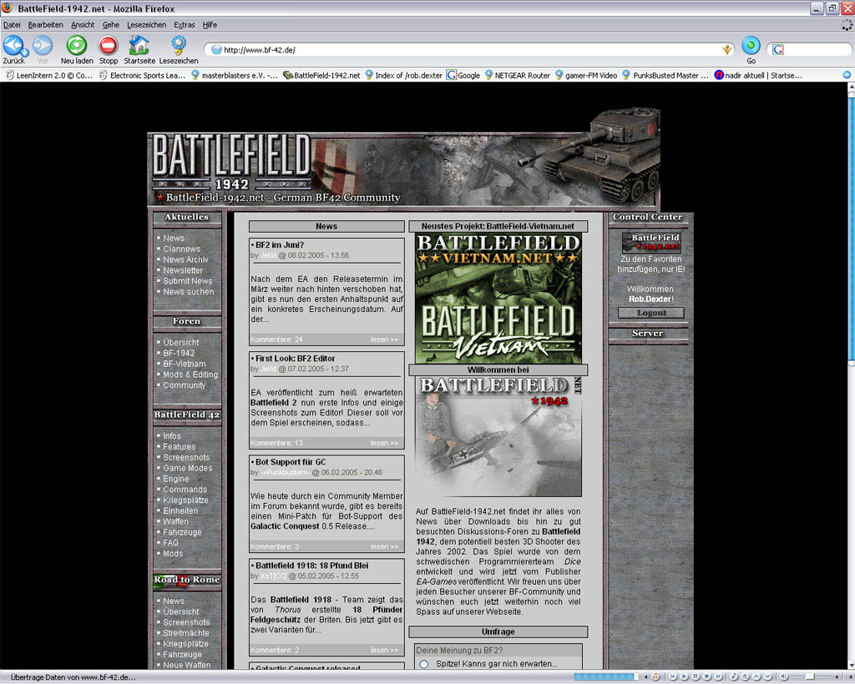Click the next track media button
Viewport: 855px width, 684px height.
(719, 676)
